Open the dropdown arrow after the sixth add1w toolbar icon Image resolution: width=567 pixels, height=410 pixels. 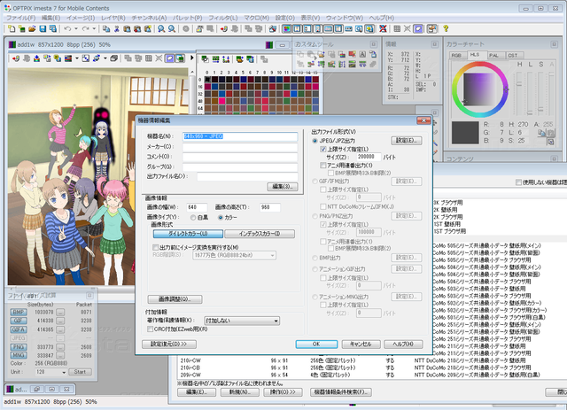(77, 58)
